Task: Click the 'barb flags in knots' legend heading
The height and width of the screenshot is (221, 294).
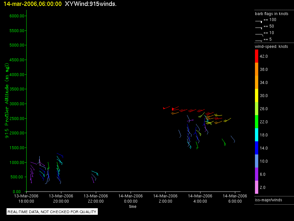Action: coord(271,14)
